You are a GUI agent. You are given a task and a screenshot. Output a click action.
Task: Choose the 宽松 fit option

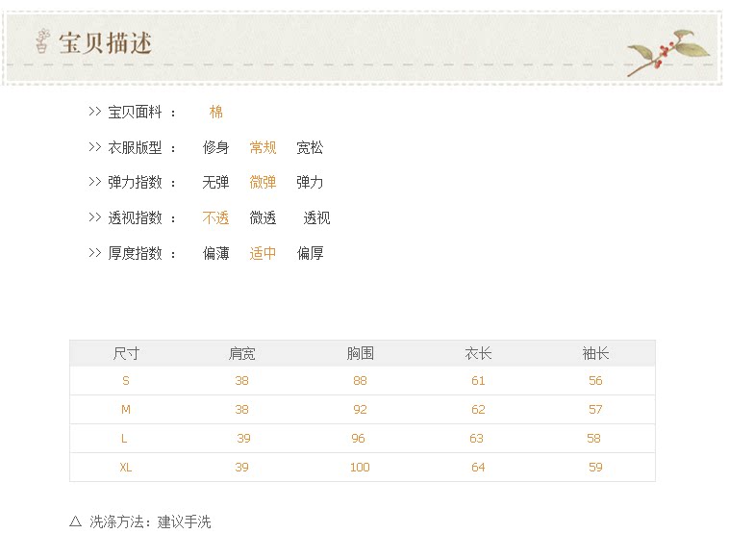(x=310, y=147)
